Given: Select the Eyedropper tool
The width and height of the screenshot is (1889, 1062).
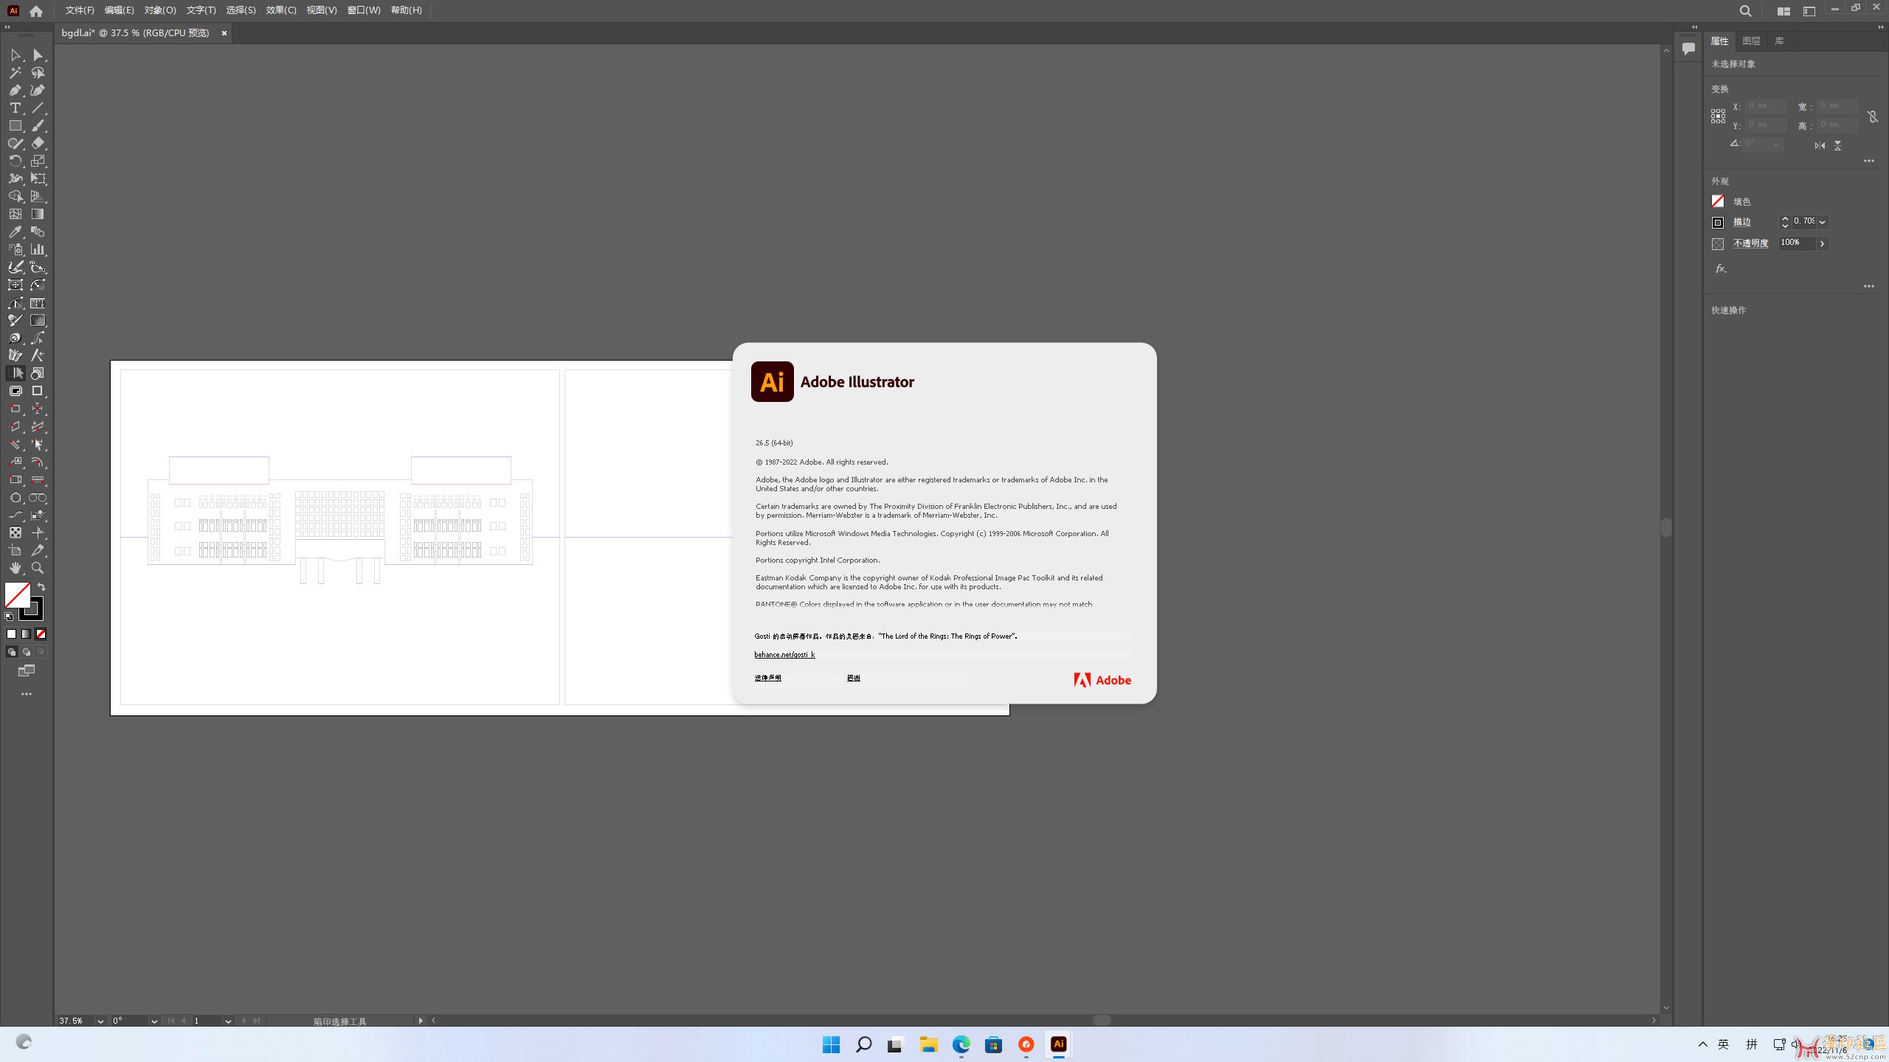Looking at the screenshot, I should click(15, 232).
